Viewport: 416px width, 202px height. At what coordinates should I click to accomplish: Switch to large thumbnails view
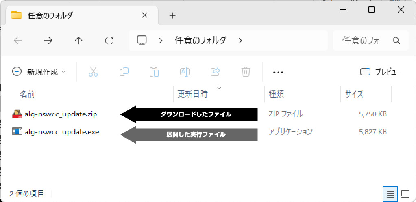click(405, 193)
